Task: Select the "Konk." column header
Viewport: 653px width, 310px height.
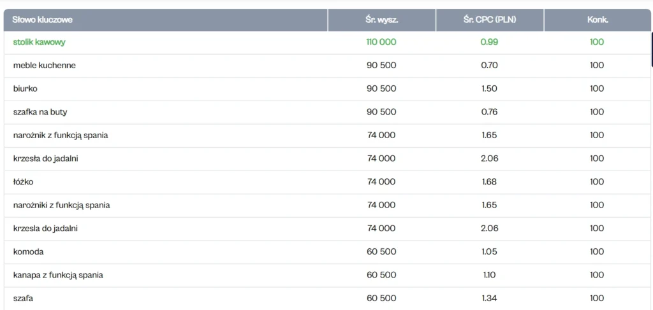Action: coord(597,20)
